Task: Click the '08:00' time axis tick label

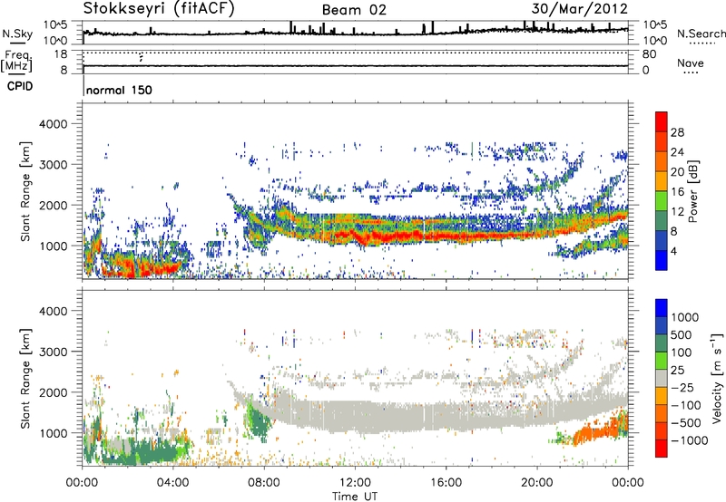Action: pos(264,483)
